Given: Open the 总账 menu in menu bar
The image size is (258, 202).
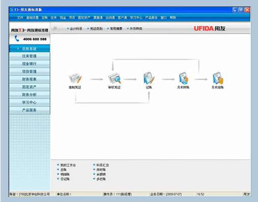Looking at the screenshot, I should [45, 18].
